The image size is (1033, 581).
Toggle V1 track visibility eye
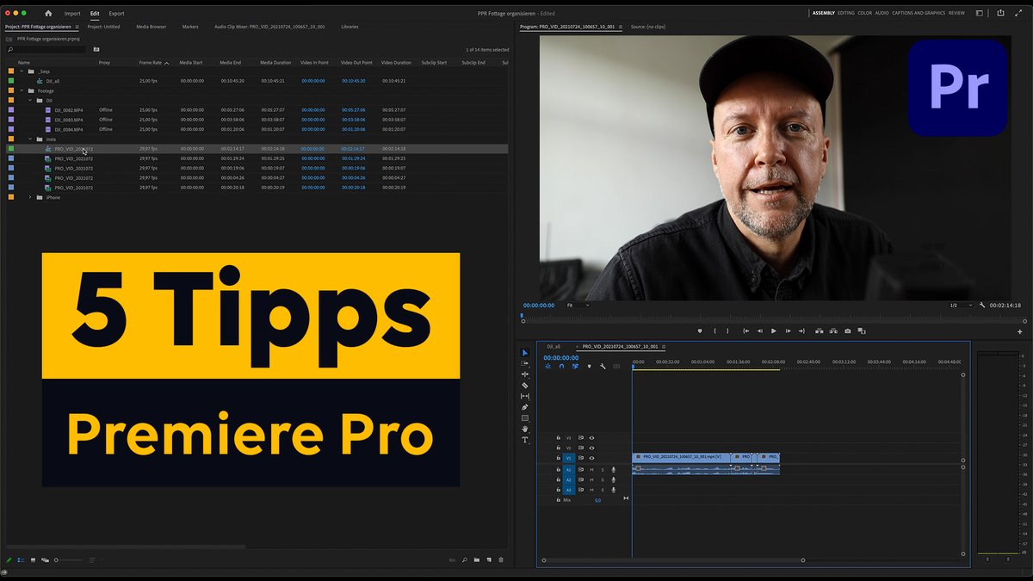[x=591, y=459]
